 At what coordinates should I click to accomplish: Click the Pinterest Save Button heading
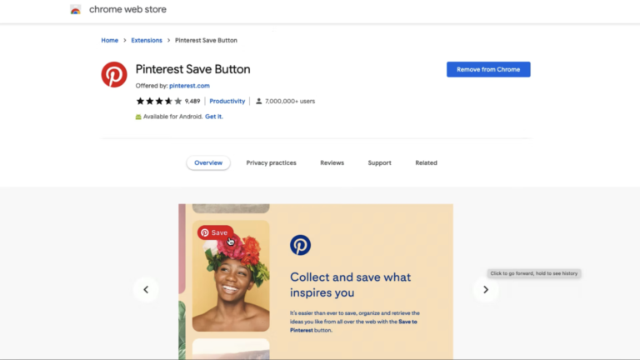coord(192,69)
